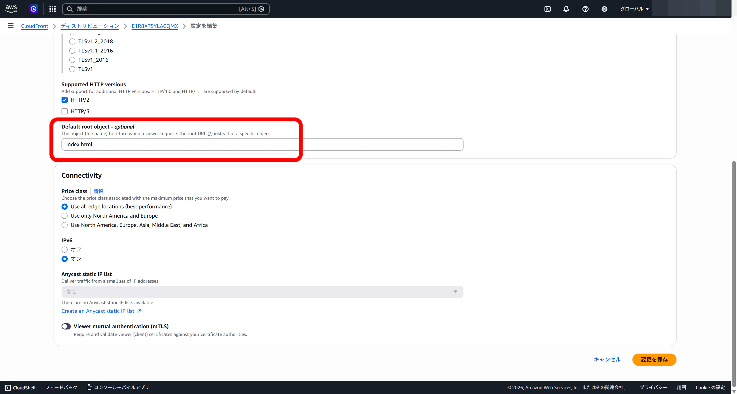Viewport: 737px width, 394px height.
Task: Click the external link icon beside Anycast list
Action: point(139,311)
